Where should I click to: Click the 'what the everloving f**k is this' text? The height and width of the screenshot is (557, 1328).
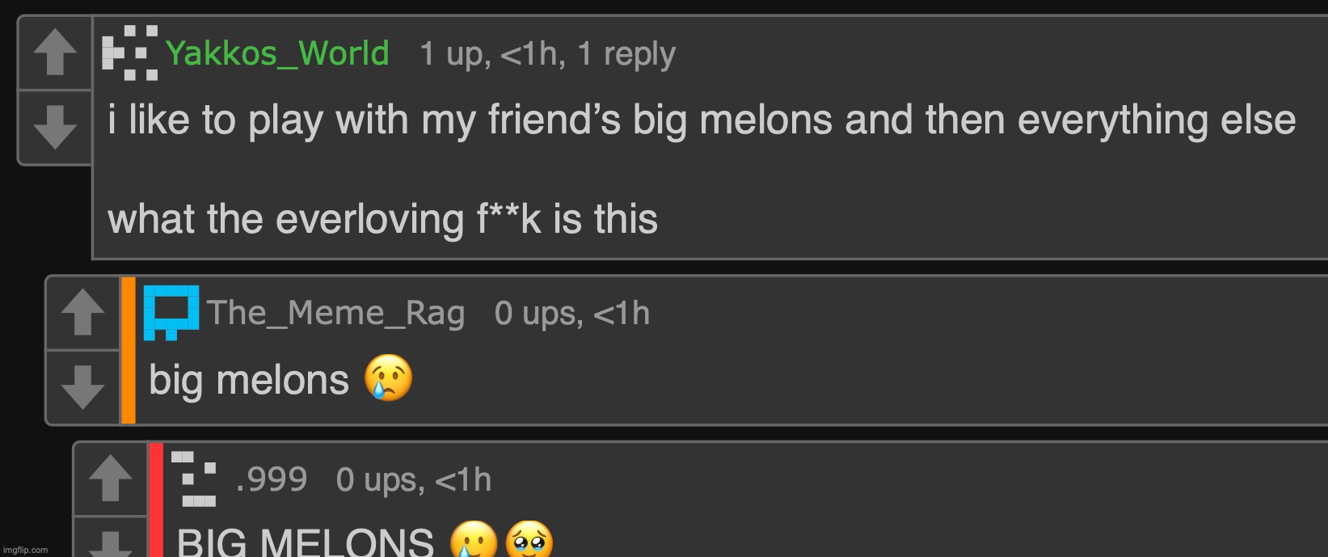click(x=382, y=219)
